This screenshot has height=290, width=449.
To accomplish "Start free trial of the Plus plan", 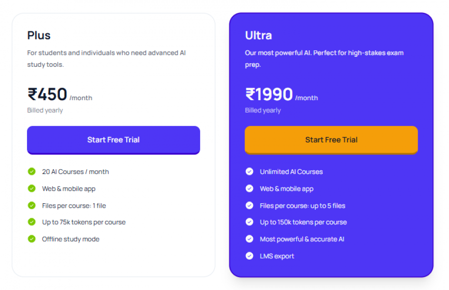I will coord(113,140).
